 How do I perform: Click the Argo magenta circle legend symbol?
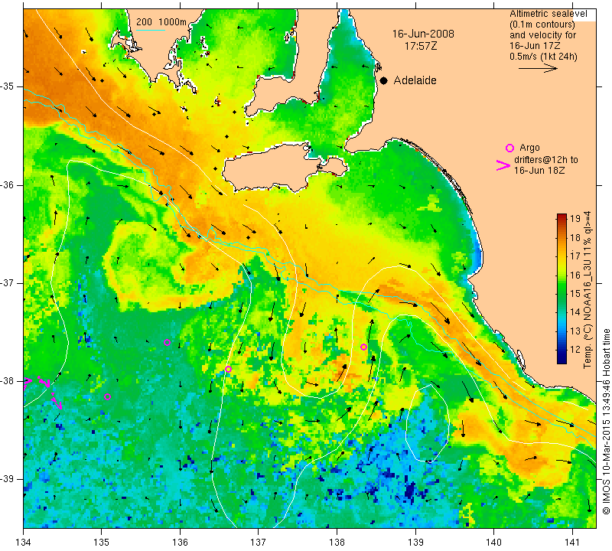(509, 148)
